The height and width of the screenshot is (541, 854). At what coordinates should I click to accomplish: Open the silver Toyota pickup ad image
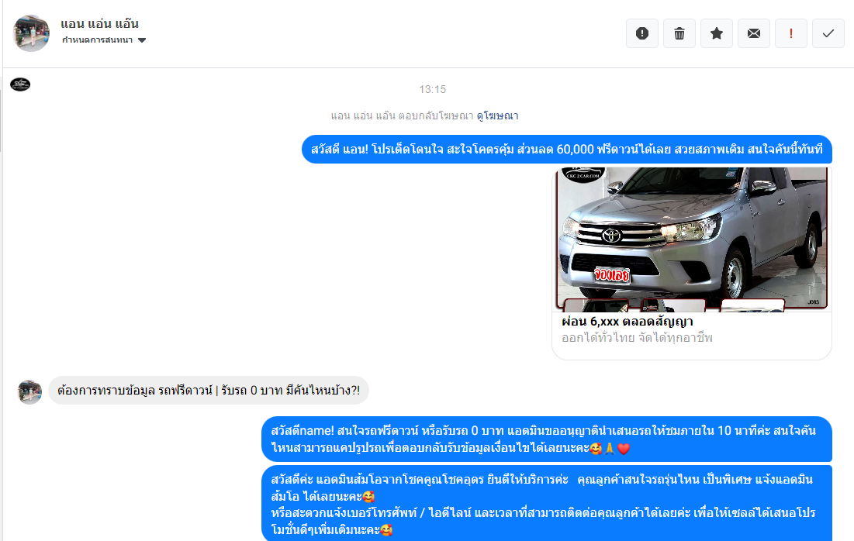coord(692,239)
